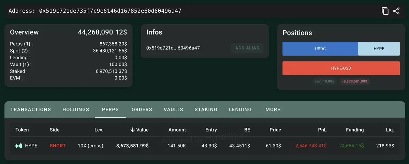Copy the wallet address with copy icon
This screenshot has width=409, height=164.
point(385,11)
